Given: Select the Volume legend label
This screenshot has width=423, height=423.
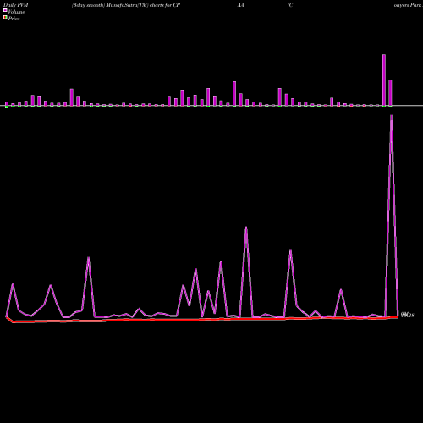Looking at the screenshot, I should [x=16, y=12].
